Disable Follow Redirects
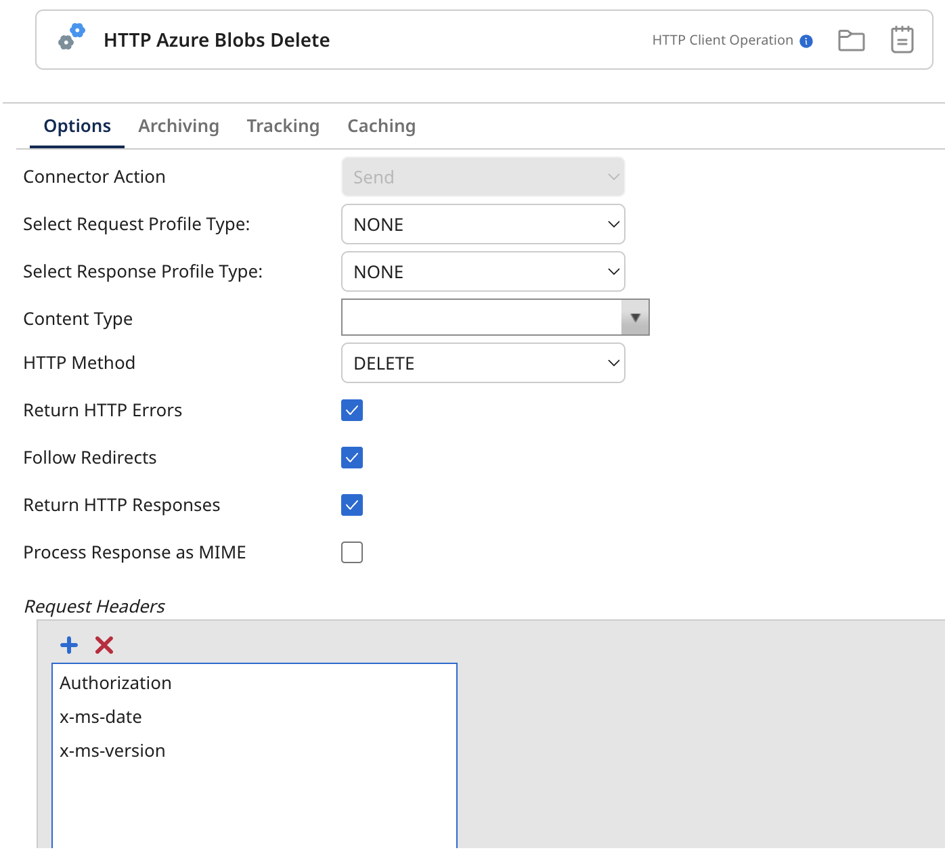The height and width of the screenshot is (861, 945). [351, 458]
